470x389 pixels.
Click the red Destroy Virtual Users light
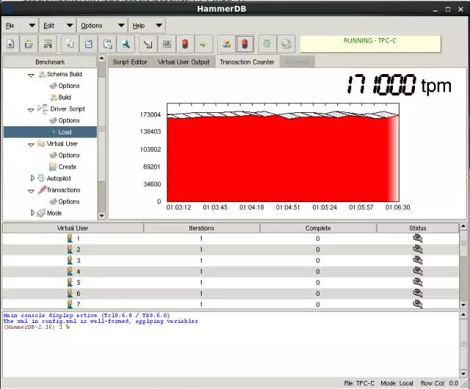(x=185, y=44)
